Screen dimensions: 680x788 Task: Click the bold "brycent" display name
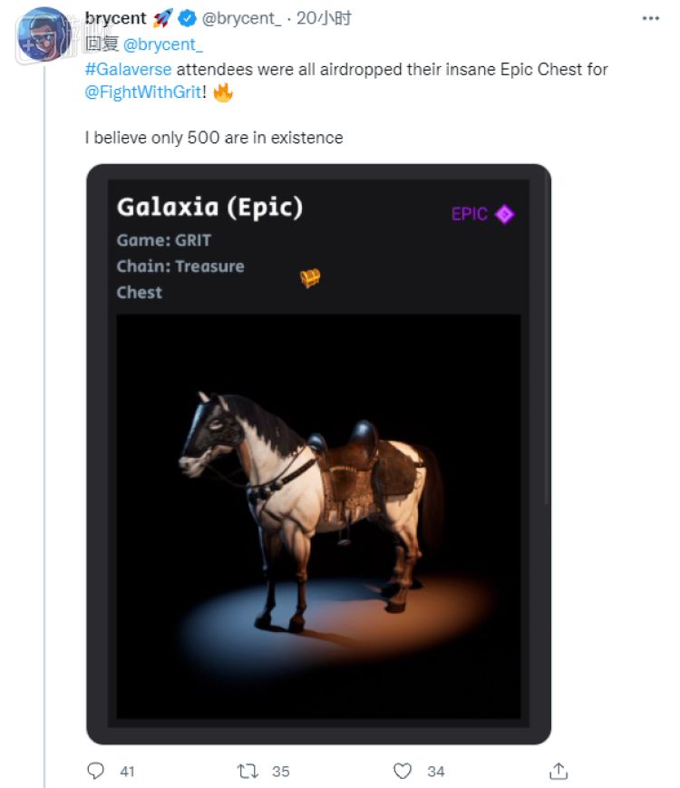point(116,18)
